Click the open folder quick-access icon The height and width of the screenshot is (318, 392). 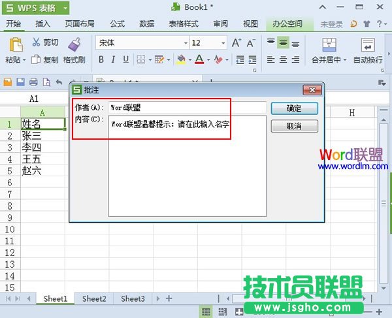coord(8,82)
